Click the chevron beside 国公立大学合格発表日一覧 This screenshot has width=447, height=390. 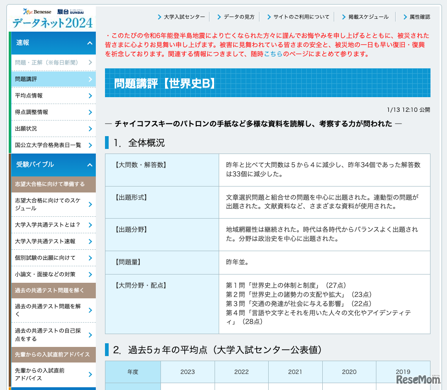tap(90, 145)
